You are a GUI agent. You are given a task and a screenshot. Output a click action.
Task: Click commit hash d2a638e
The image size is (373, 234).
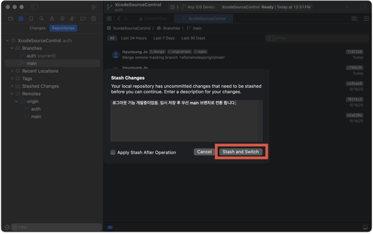[x=355, y=116]
